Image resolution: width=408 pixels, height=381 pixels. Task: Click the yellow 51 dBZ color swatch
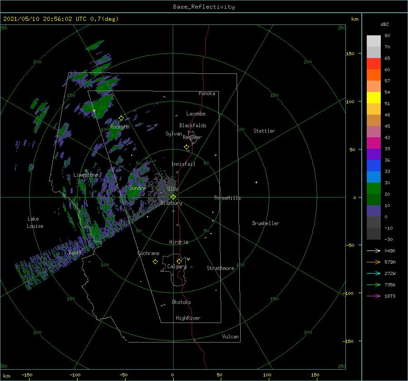pos(374,97)
